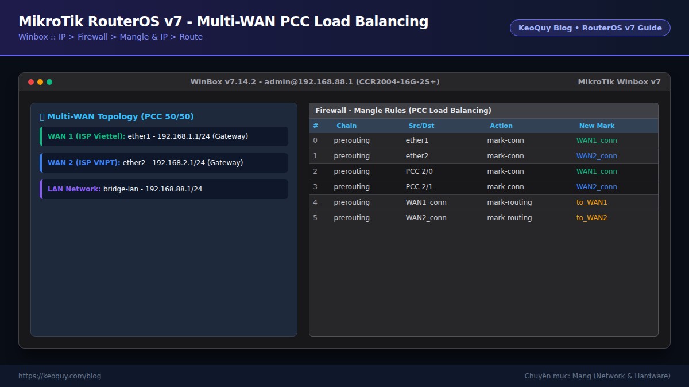Click the WinBox v7.14.2 window title
The height and width of the screenshot is (387, 689).
tap(315, 82)
